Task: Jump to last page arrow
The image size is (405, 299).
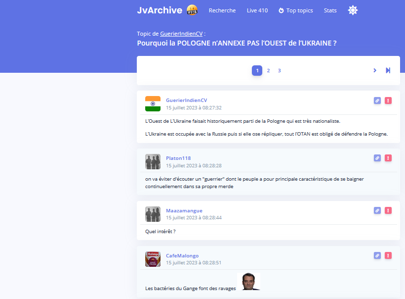Action: coord(388,70)
